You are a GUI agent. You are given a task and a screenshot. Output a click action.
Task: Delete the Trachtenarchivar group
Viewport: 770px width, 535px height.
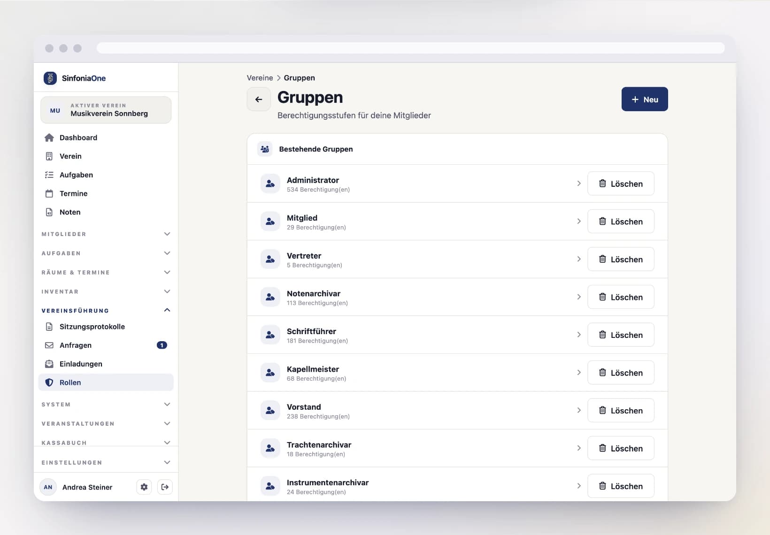coord(621,448)
